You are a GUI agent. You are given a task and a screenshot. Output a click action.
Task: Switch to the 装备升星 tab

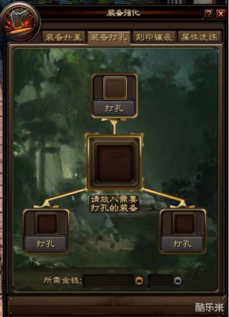click(64, 37)
